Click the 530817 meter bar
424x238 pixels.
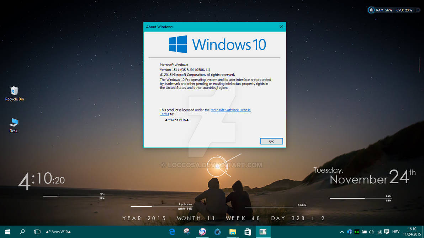(x=276, y=206)
